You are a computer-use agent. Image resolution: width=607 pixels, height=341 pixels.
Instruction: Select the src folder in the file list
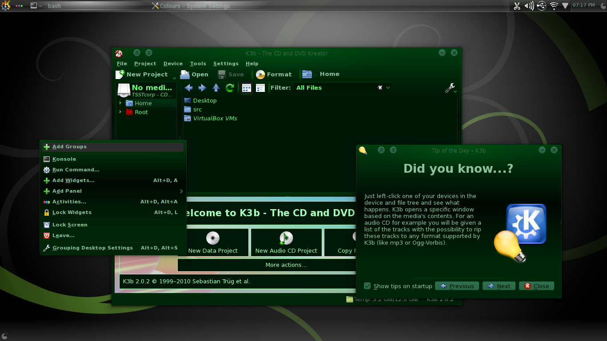click(x=193, y=109)
